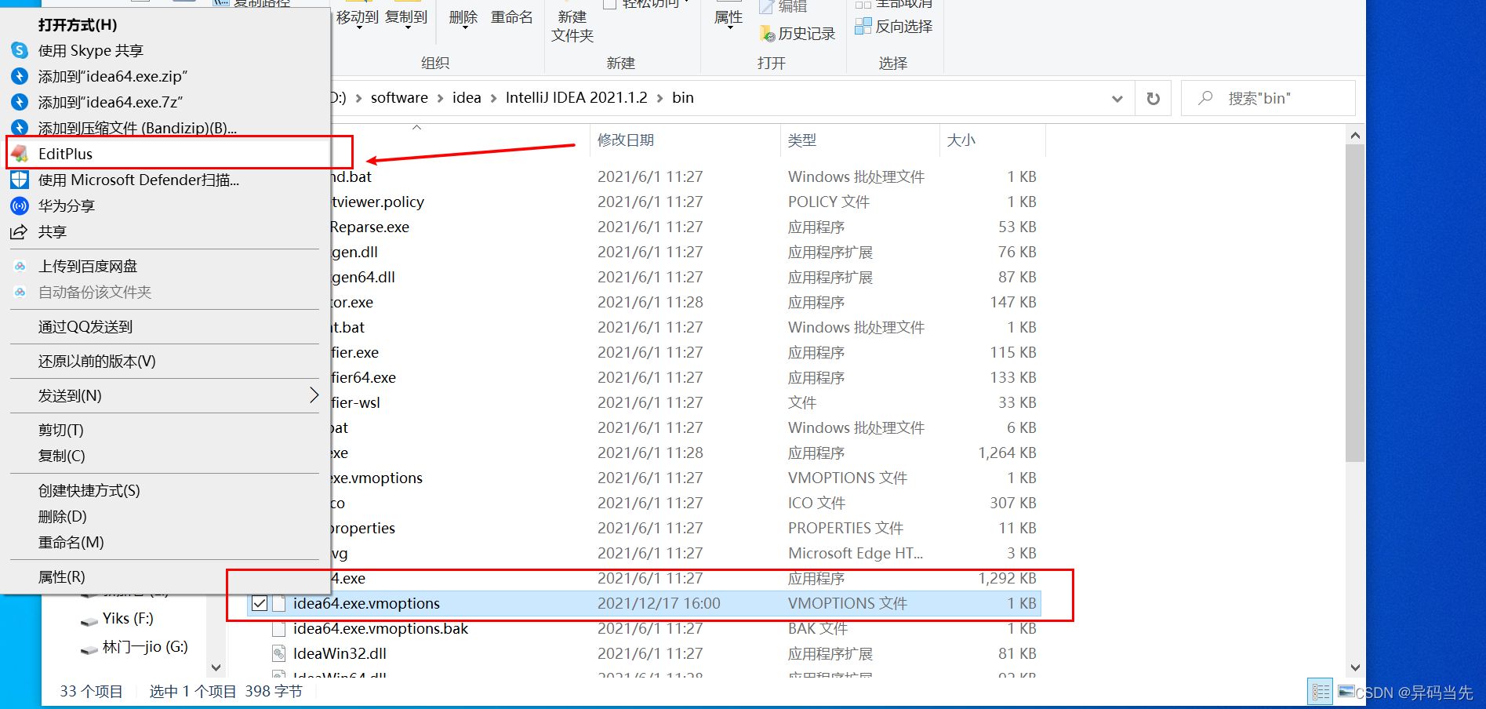Click the share arrow icon for 共享
Screen dimensions: 1486x709
20,231
